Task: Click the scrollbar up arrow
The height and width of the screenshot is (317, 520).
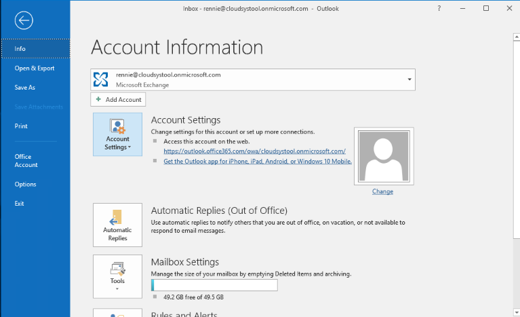Action: [517, 37]
